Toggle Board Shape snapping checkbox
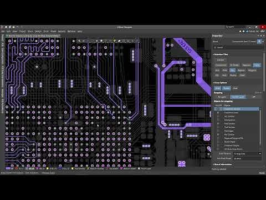Viewport: 266px width, 200px height. coord(218,142)
